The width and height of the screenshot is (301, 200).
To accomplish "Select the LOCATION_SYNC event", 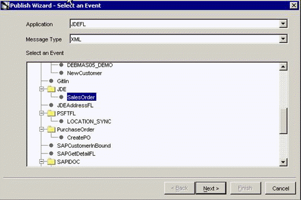I will (89, 122).
